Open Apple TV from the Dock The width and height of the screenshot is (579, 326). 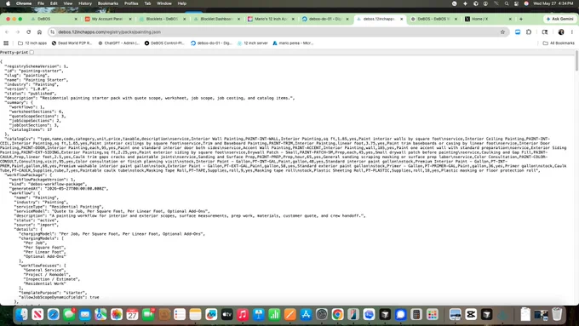click(226, 314)
